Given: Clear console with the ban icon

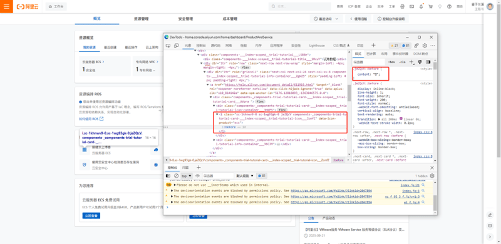Looking at the screenshot, I should [x=176, y=176].
